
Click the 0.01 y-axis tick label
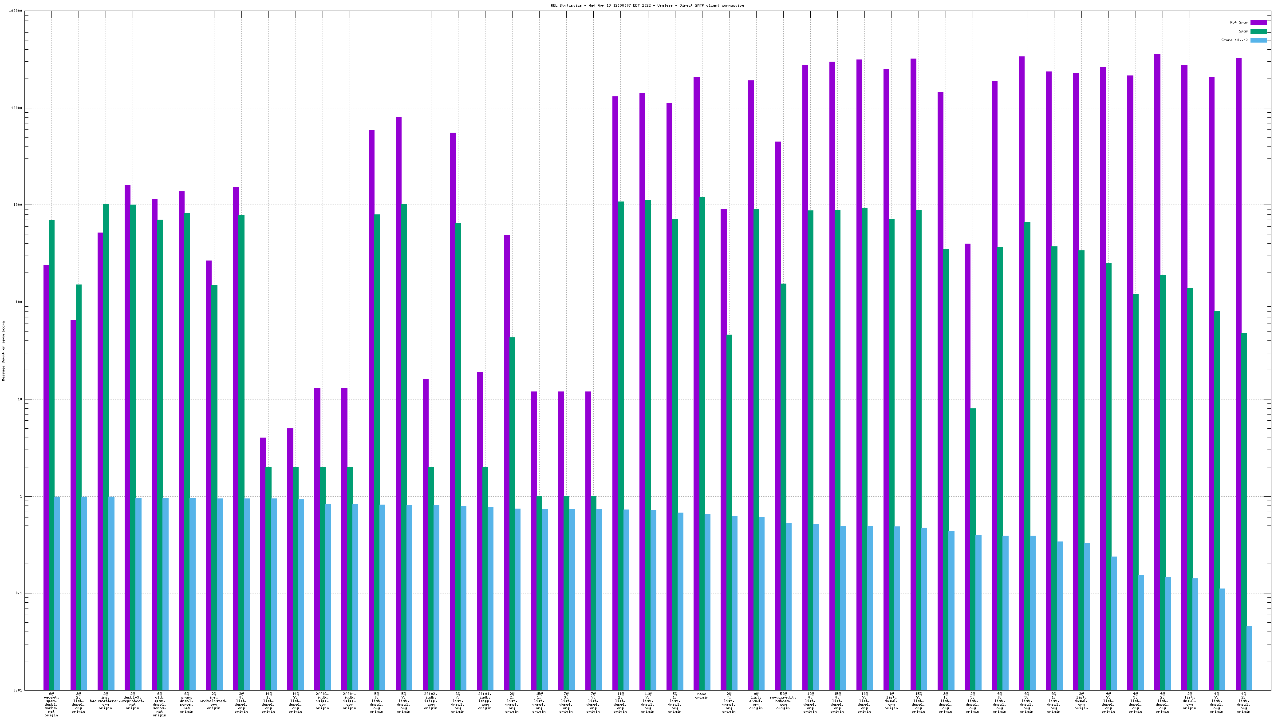(17, 690)
